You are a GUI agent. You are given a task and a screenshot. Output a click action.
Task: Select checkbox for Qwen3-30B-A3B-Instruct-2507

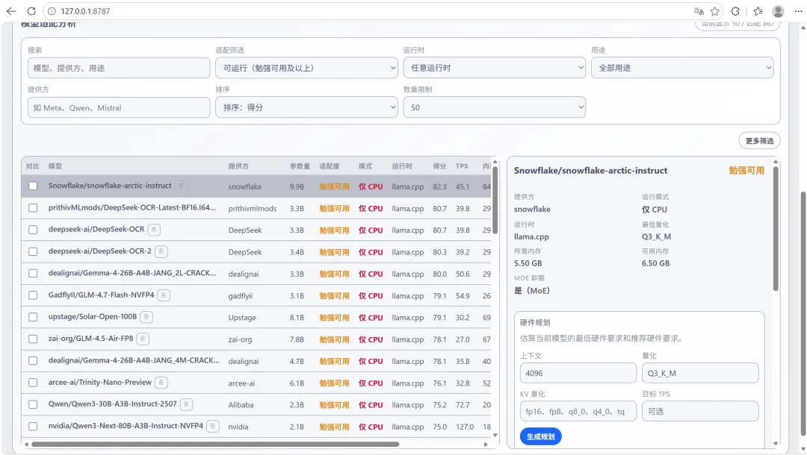coord(33,404)
